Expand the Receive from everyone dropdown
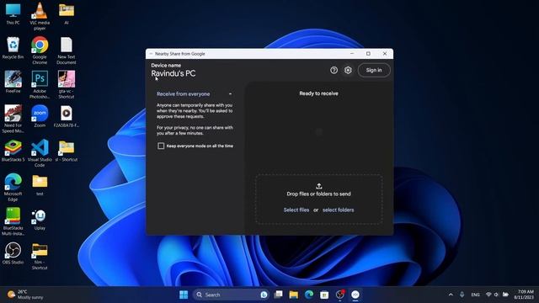 coord(195,94)
